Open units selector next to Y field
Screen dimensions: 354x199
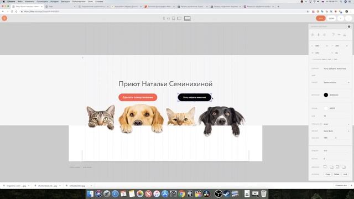pos(347,46)
